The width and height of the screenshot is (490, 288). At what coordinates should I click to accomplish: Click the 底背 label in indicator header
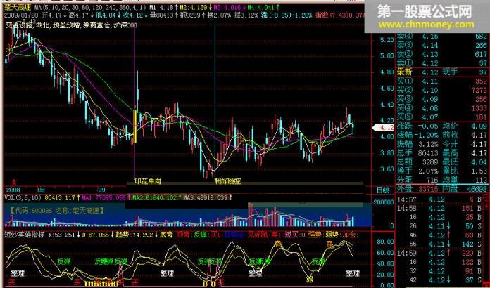[x=167, y=235]
